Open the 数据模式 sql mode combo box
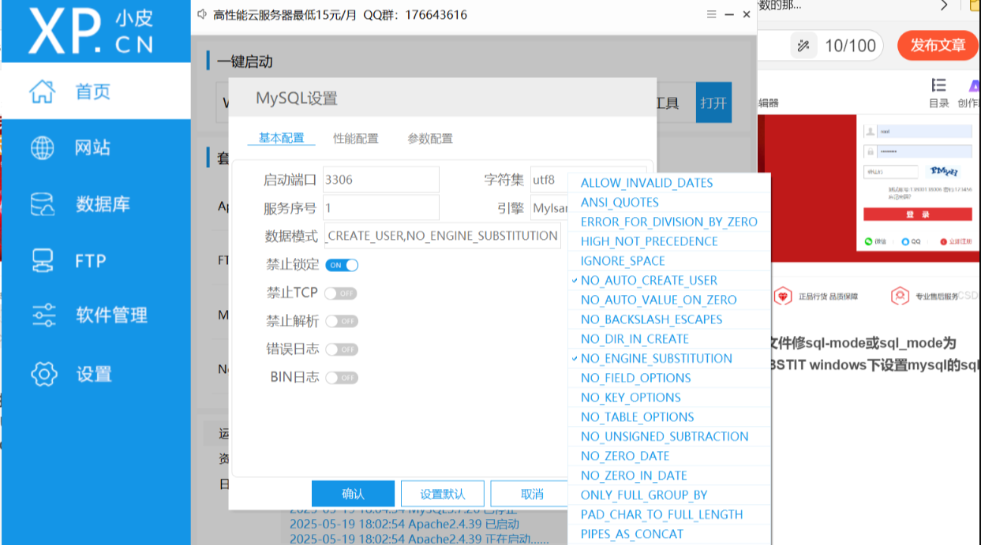This screenshot has height=545, width=981. pyautogui.click(x=443, y=236)
